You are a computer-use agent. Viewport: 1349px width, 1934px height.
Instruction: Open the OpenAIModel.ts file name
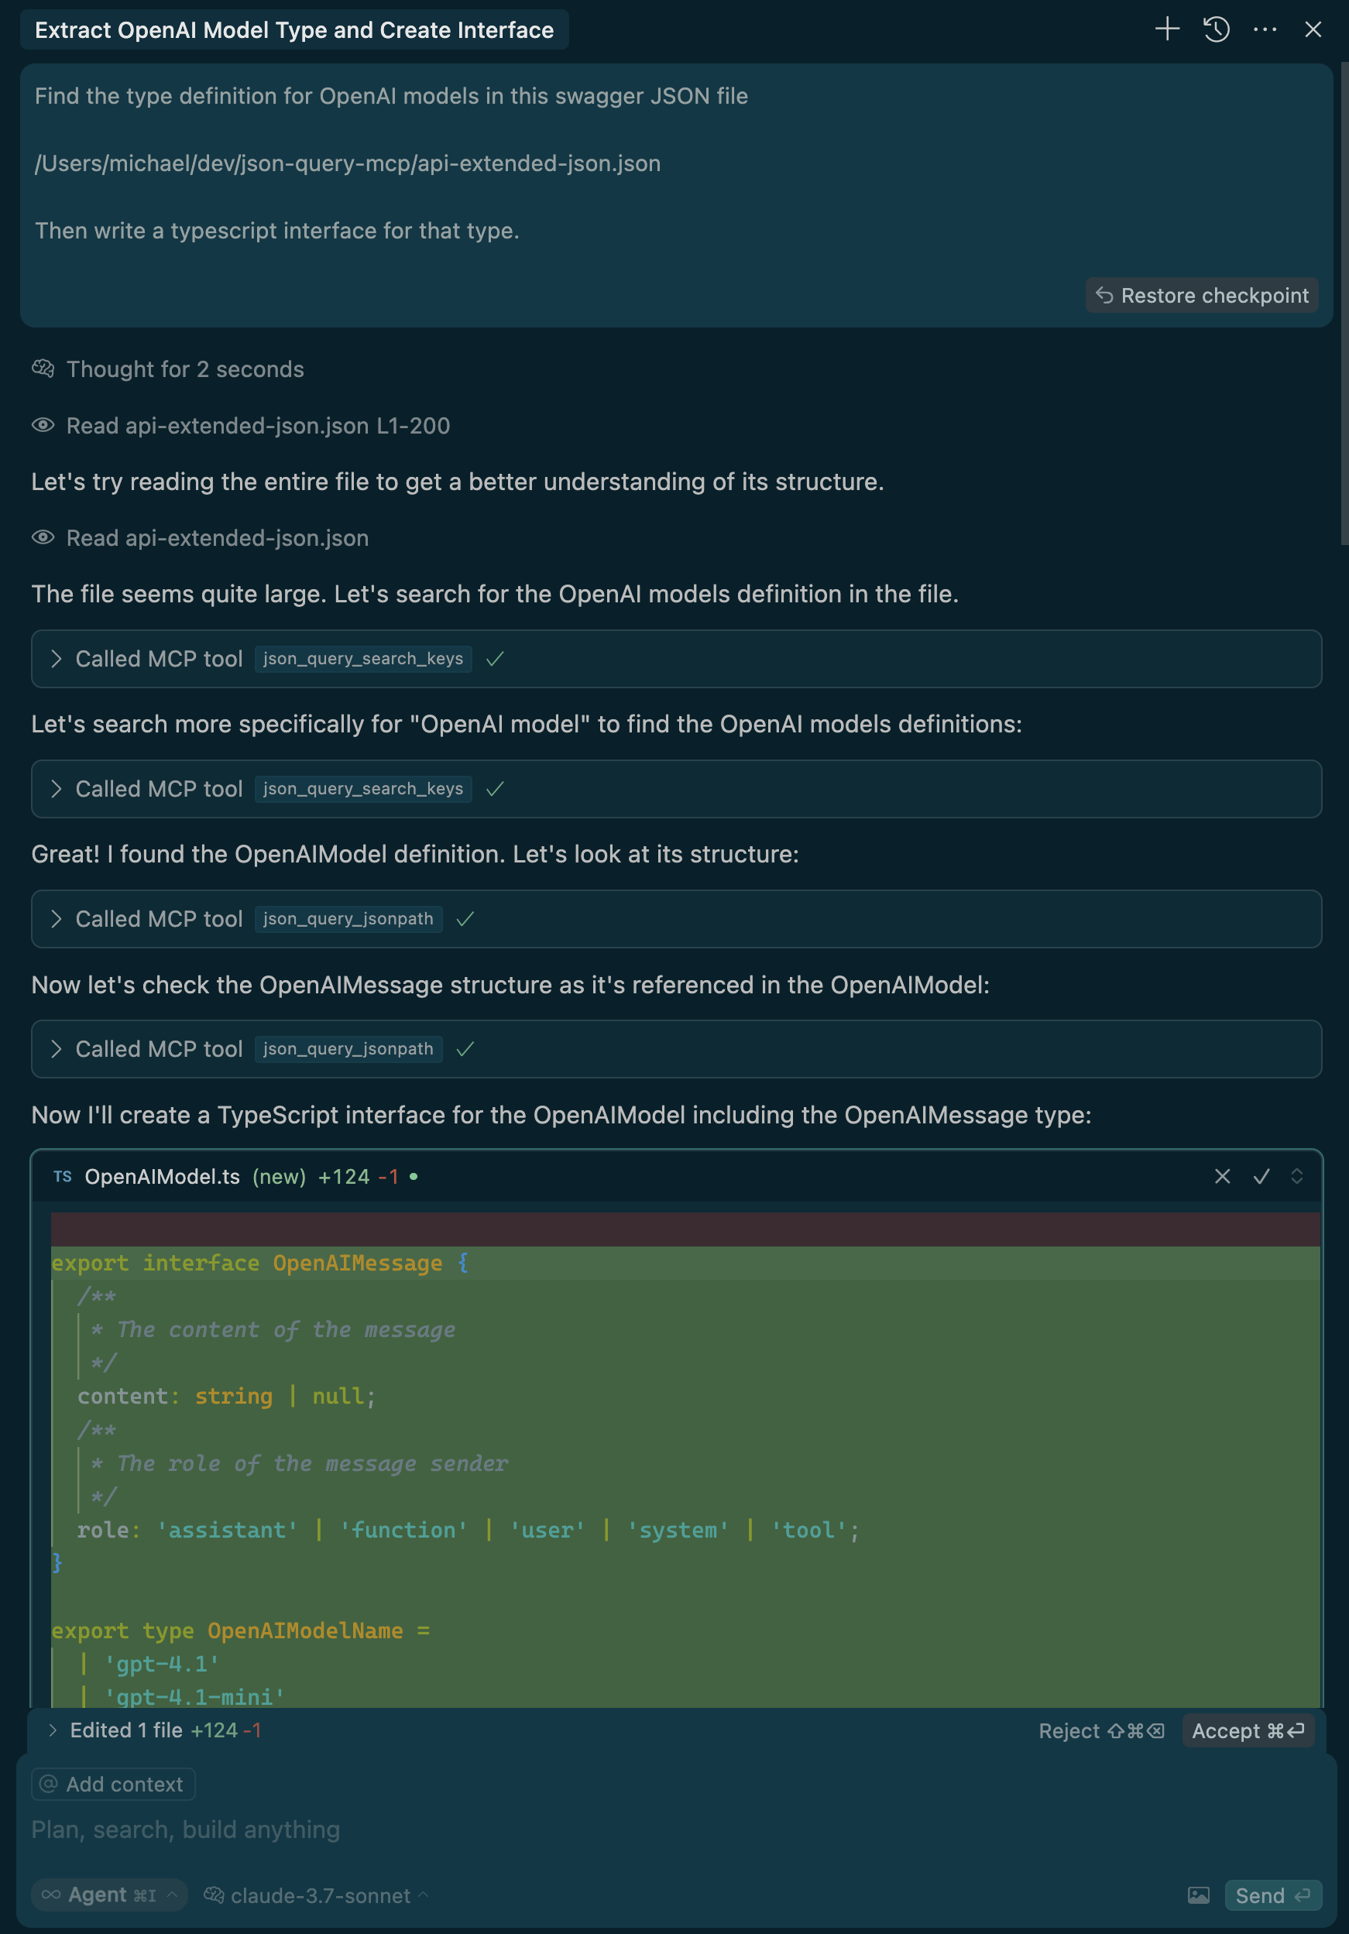(x=162, y=1177)
